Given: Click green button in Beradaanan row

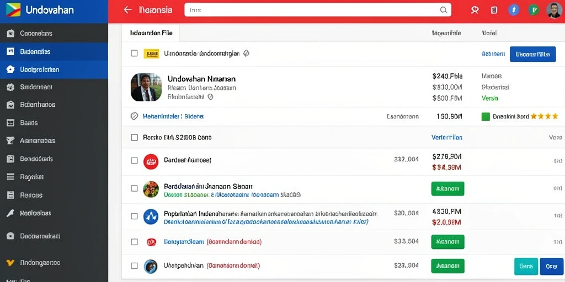Looking at the screenshot, I should [x=448, y=188].
